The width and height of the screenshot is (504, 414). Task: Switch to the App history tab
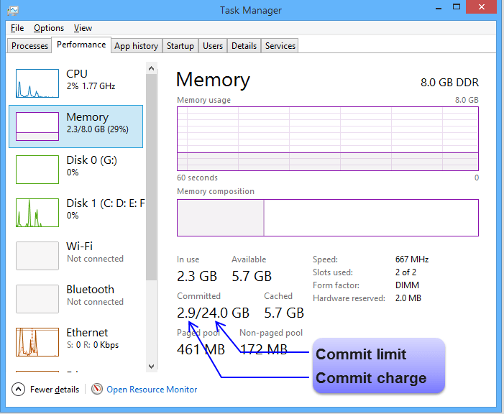(x=137, y=46)
